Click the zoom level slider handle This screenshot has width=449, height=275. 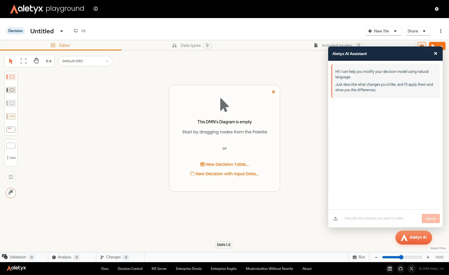[x=401, y=257]
